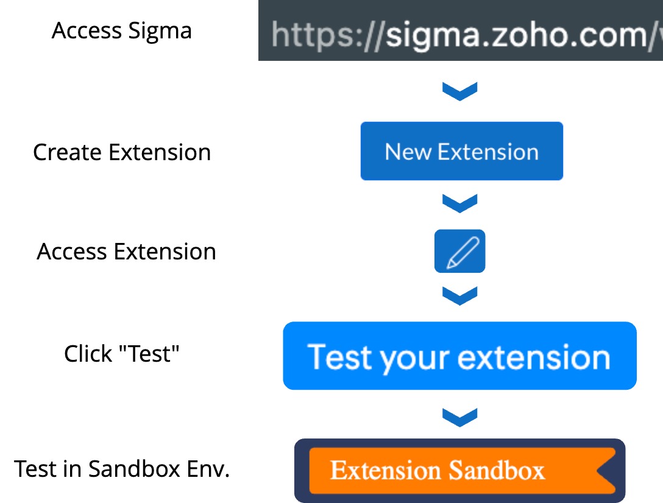Image resolution: width=663 pixels, height=503 pixels.
Task: Click the New Extension button
Action: pyautogui.click(x=462, y=151)
